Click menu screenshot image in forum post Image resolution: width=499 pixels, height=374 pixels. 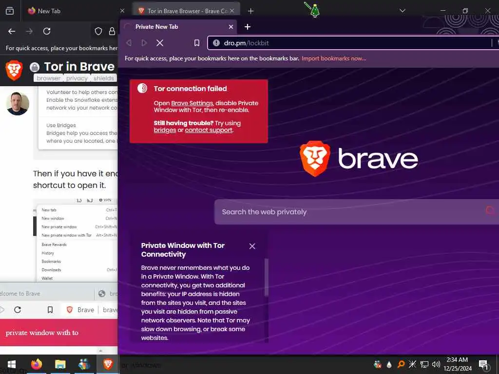(76, 240)
